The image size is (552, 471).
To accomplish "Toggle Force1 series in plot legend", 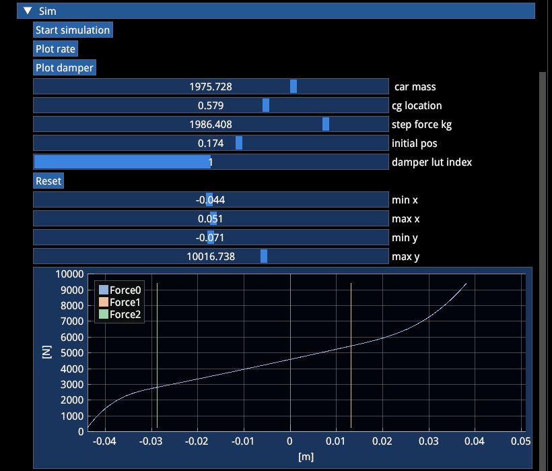I will pos(120,303).
